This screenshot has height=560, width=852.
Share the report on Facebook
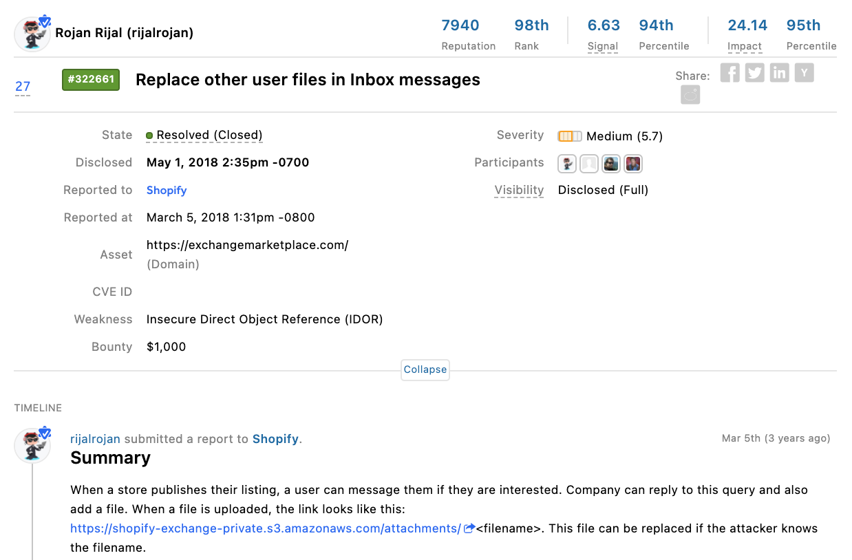(729, 72)
